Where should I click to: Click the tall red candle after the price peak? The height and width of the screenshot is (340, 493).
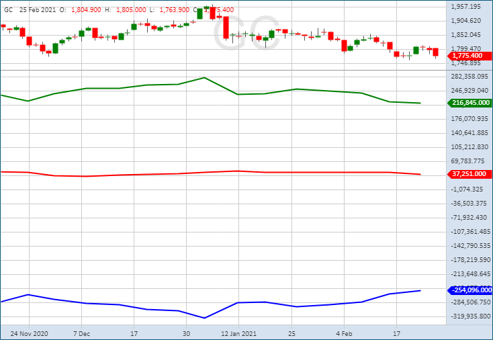pos(226,28)
